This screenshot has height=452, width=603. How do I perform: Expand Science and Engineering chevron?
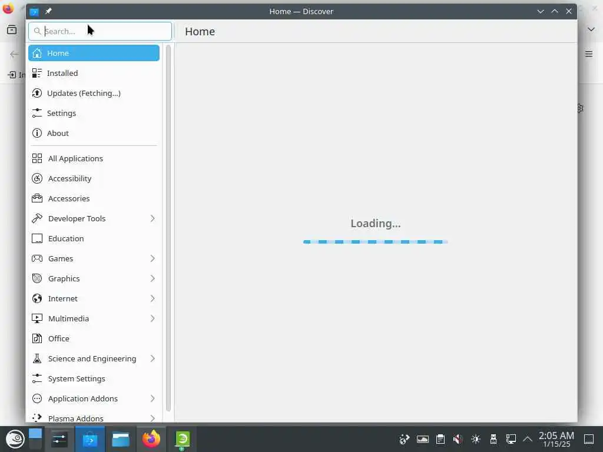[153, 358]
